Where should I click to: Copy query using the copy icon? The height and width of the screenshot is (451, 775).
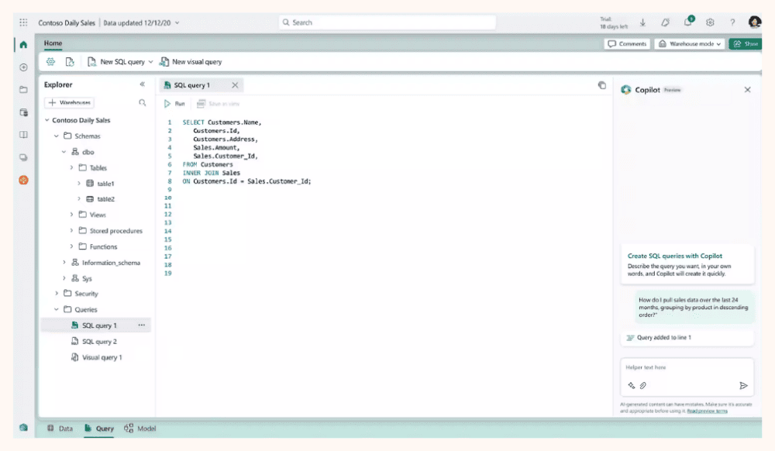[602, 85]
